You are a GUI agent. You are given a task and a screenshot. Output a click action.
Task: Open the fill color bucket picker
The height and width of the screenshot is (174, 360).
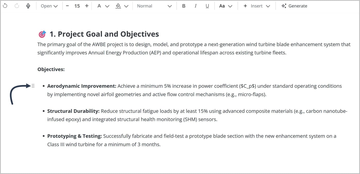click(122, 6)
